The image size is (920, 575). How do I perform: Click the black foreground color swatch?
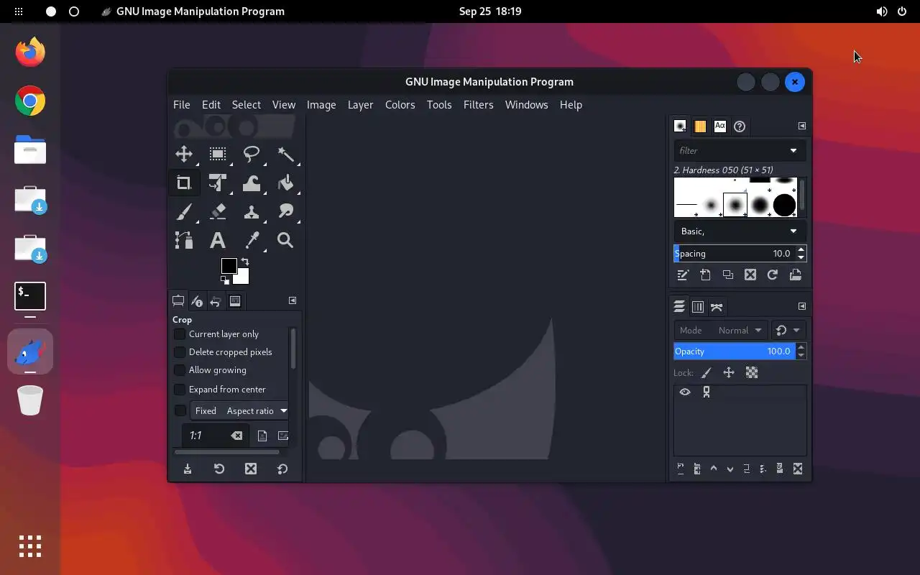[x=229, y=266]
